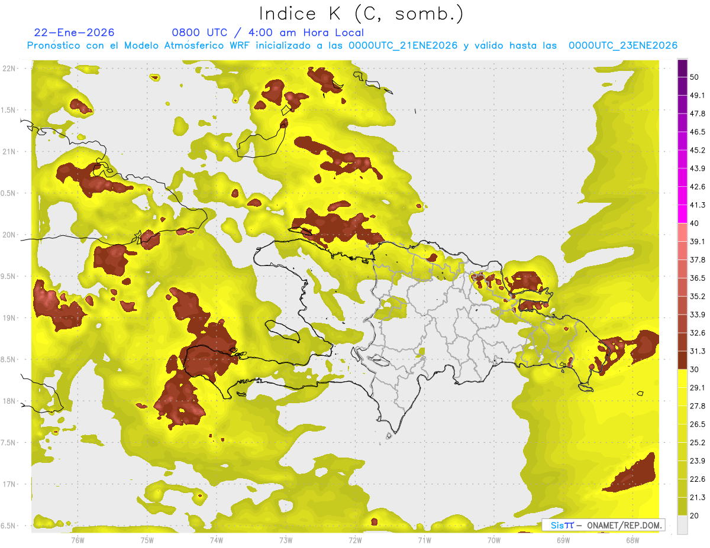Click the legend label "40"
Image resolution: width=710 pixels, height=548 pixels.
click(695, 223)
